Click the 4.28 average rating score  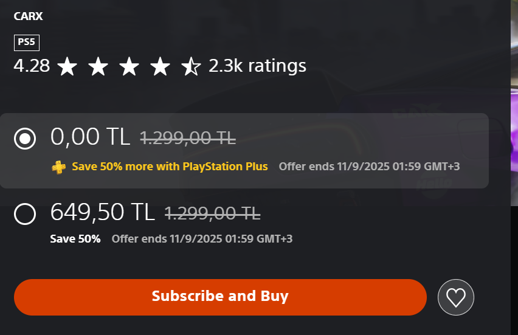(x=32, y=66)
